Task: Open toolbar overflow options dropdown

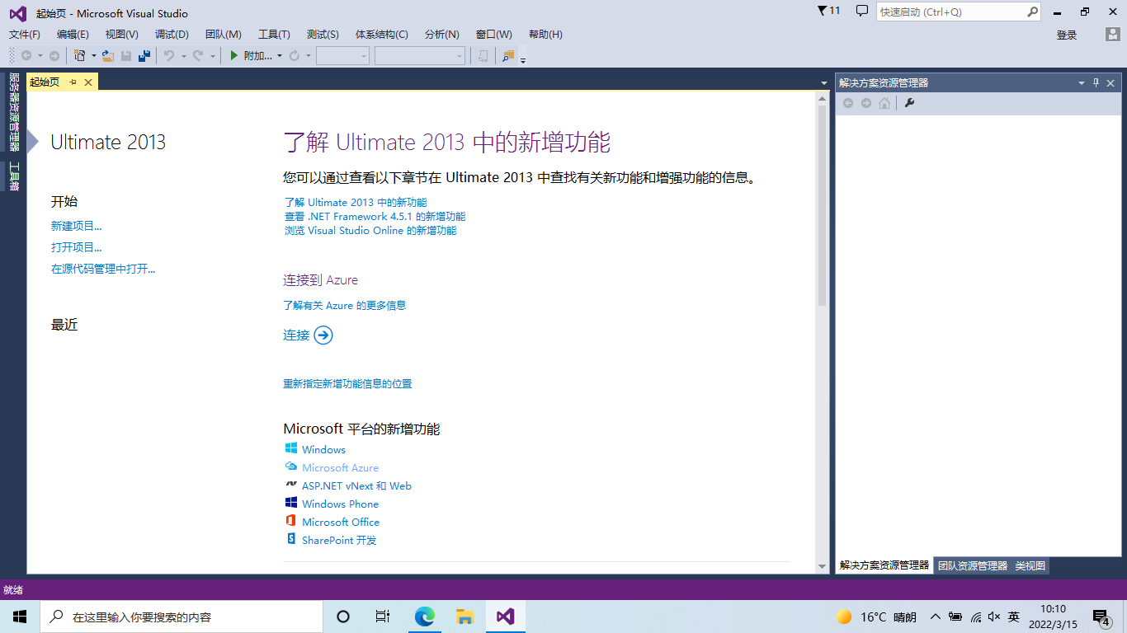Action: [523, 59]
